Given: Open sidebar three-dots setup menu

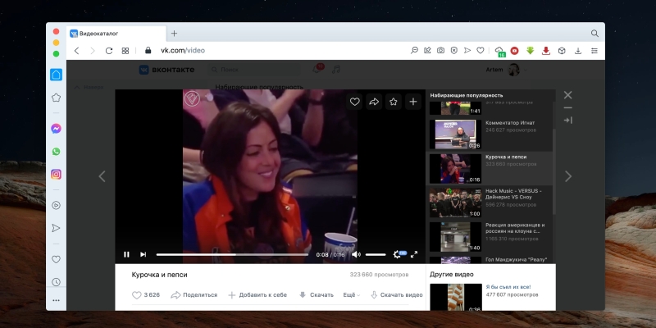Looking at the screenshot, I should point(56,300).
